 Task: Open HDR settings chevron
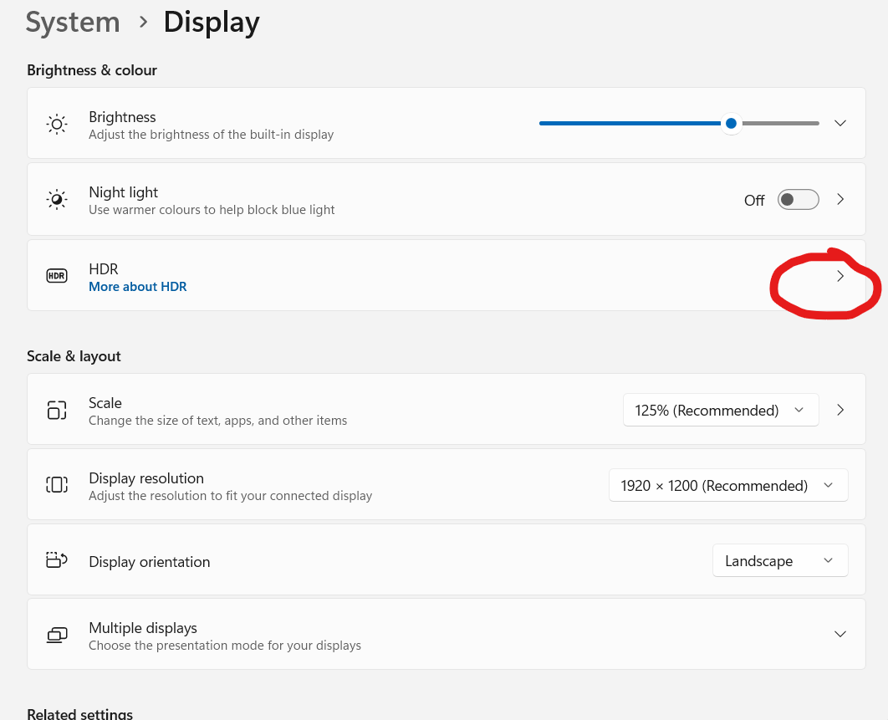point(840,276)
